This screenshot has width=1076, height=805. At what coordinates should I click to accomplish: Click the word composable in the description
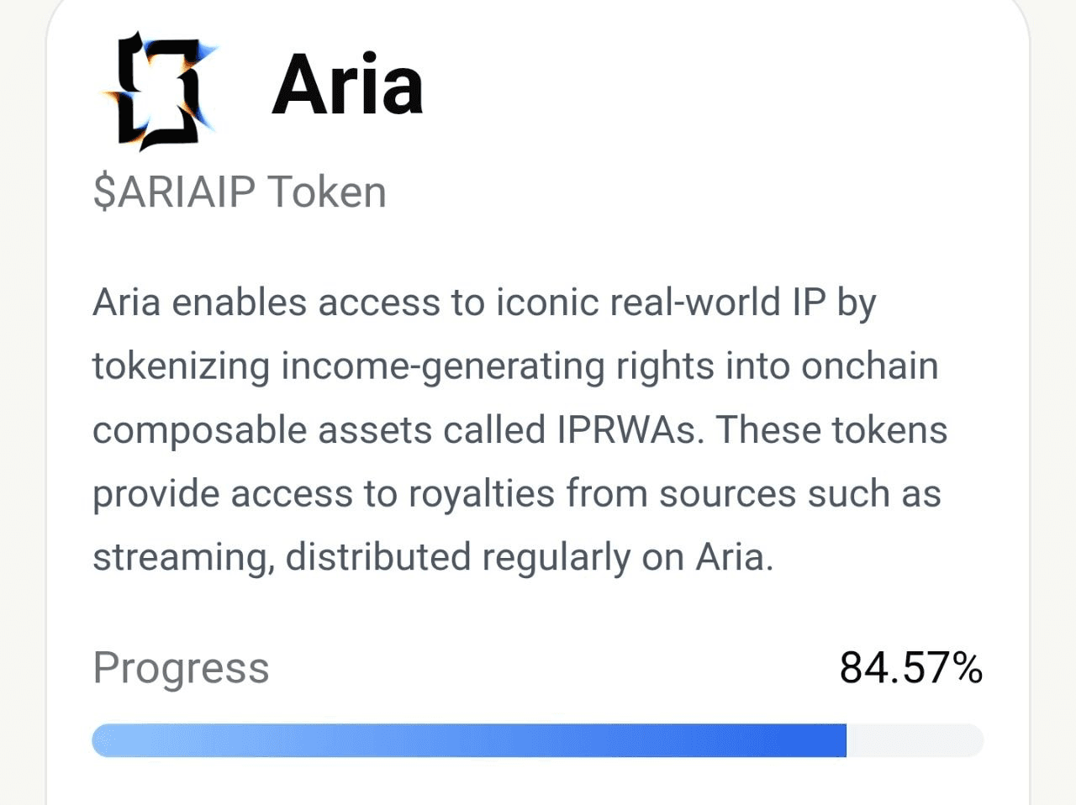199,430
